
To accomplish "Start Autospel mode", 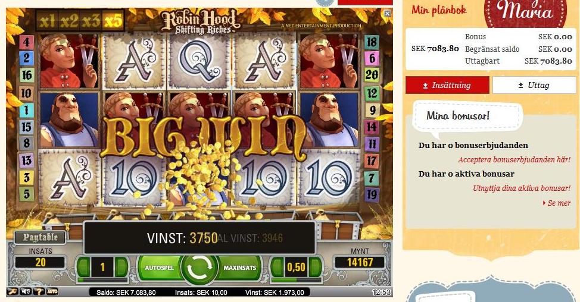I will [x=160, y=268].
